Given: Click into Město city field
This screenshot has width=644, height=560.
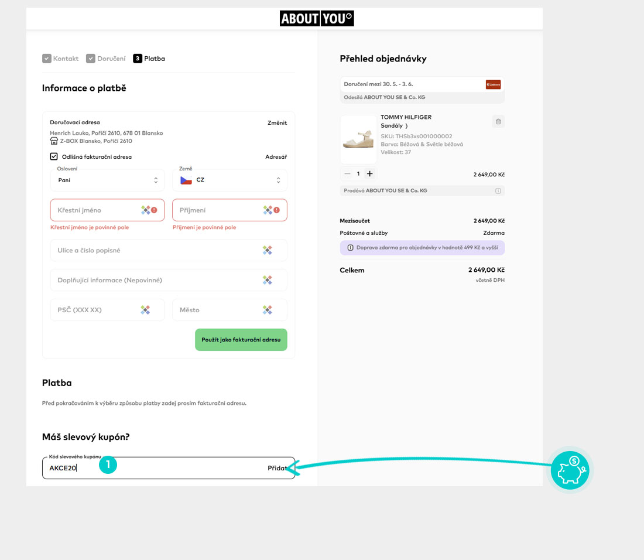Looking at the screenshot, I should pos(229,310).
